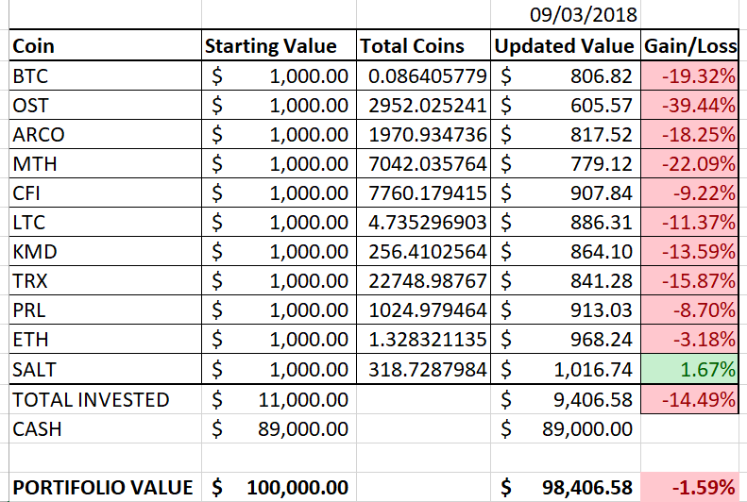Select the green SALT 1.67% gain cell

coord(689,369)
